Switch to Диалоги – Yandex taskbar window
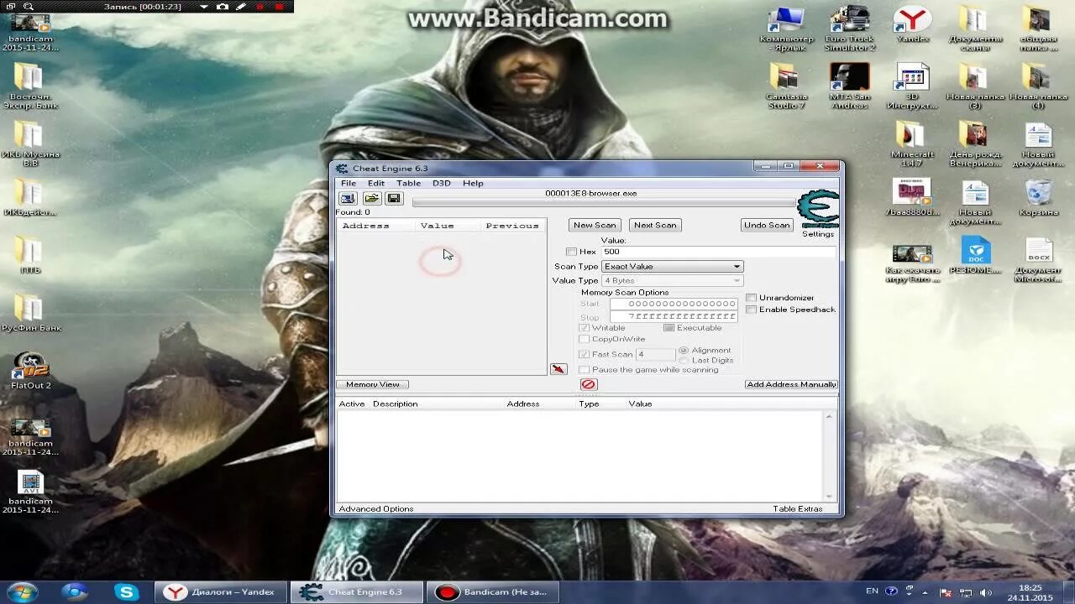The image size is (1075, 604). click(x=222, y=592)
